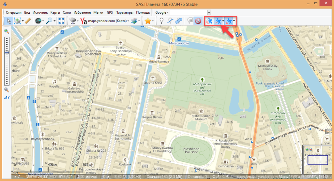Click the add path tool icon

(170, 21)
